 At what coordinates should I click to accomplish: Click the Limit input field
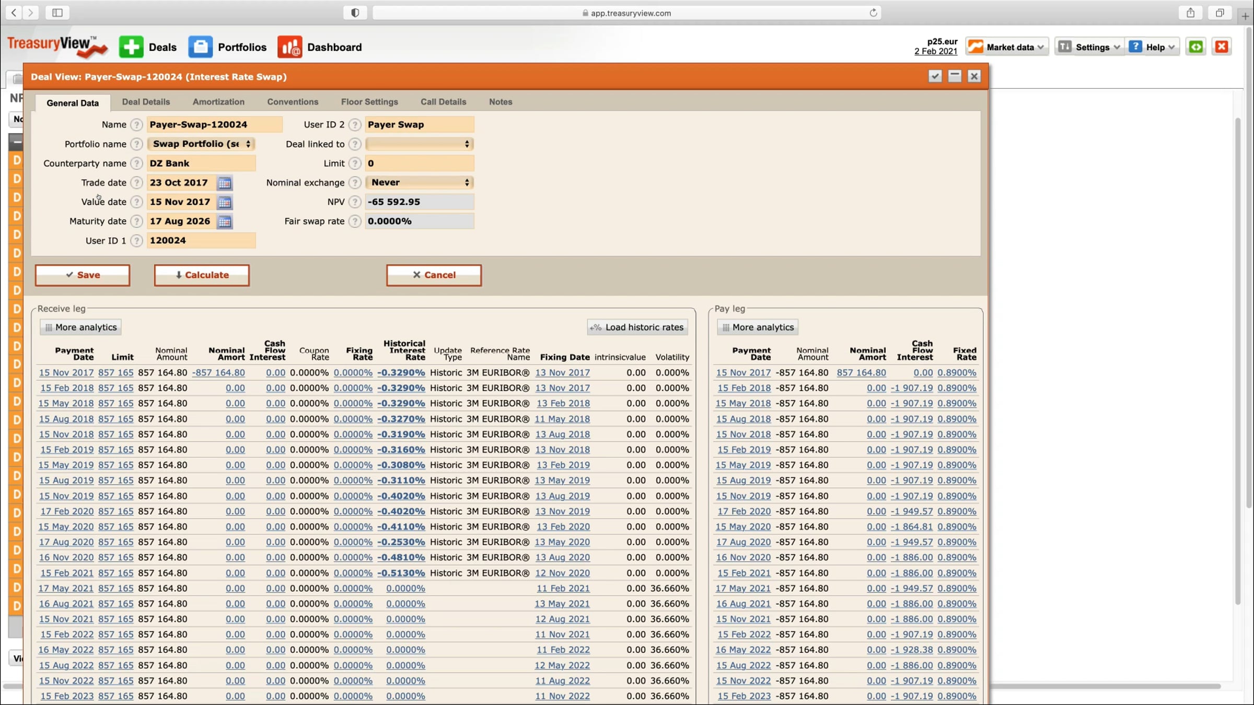point(420,163)
